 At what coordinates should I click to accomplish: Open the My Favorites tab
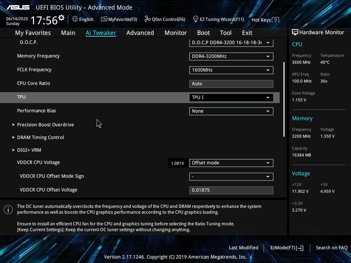tap(33, 33)
